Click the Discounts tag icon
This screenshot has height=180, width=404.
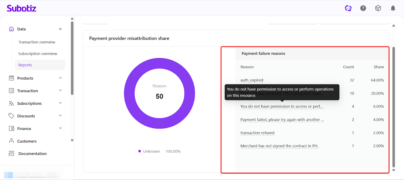pos(11,116)
